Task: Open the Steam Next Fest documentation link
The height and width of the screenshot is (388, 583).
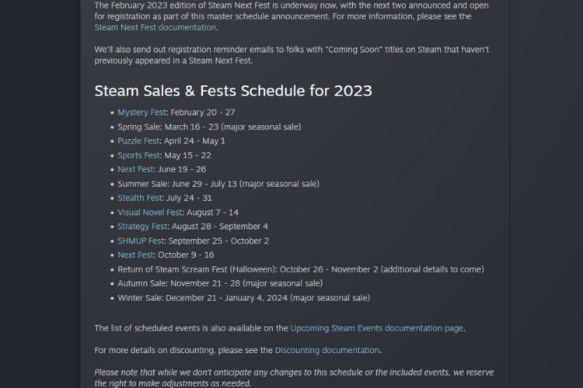Action: 155,27
